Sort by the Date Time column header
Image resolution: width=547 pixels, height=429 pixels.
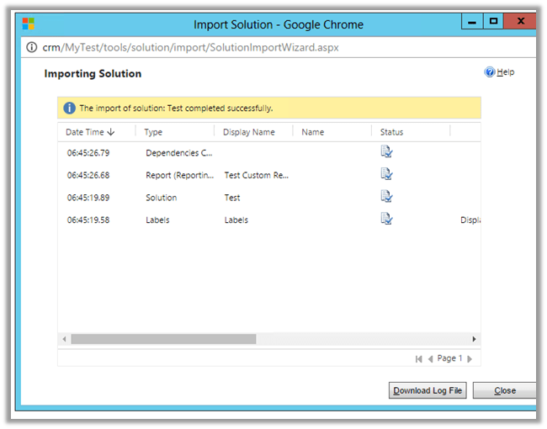tap(91, 132)
